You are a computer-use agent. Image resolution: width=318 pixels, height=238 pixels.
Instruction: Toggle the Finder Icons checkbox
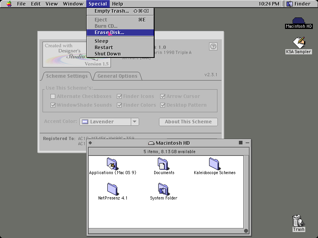click(x=119, y=96)
